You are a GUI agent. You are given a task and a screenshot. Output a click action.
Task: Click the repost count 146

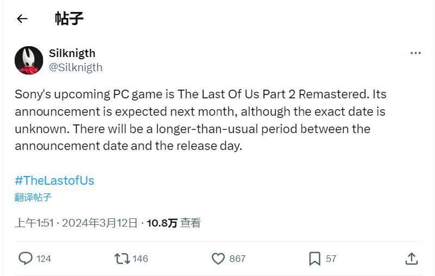tap(140, 259)
